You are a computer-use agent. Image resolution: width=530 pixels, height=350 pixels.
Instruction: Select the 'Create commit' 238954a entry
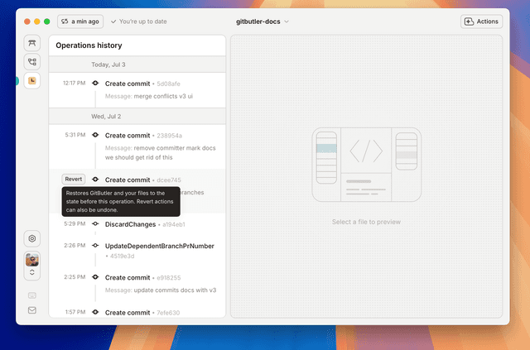coord(127,135)
